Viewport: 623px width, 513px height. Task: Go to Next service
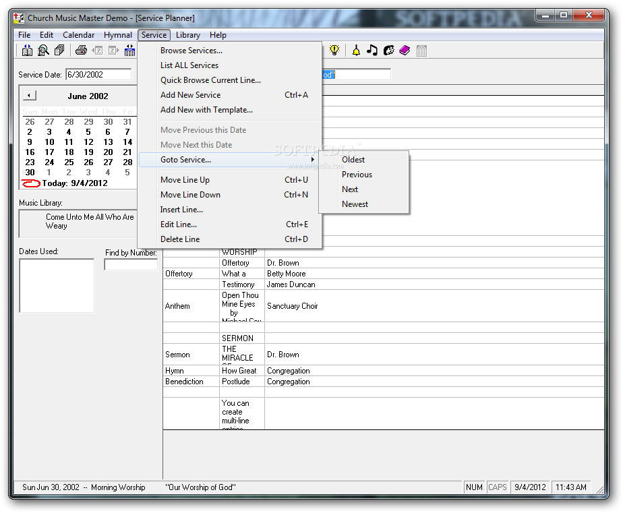point(363,189)
